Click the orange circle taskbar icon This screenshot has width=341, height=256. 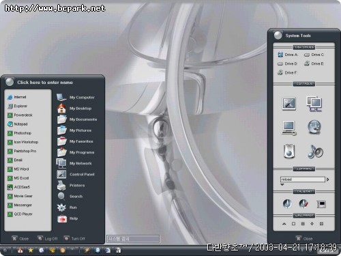pyautogui.click(x=63, y=251)
